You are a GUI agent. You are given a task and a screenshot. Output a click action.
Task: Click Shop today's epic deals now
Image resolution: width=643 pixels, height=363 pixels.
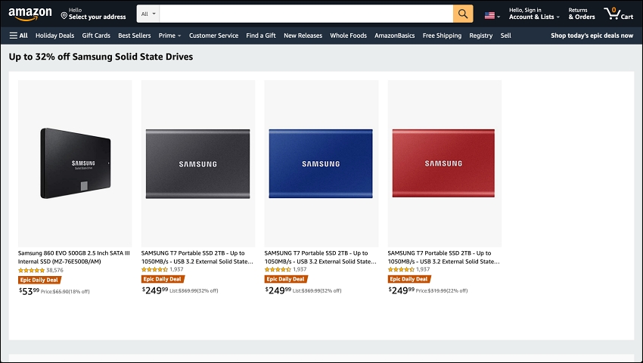pyautogui.click(x=592, y=36)
